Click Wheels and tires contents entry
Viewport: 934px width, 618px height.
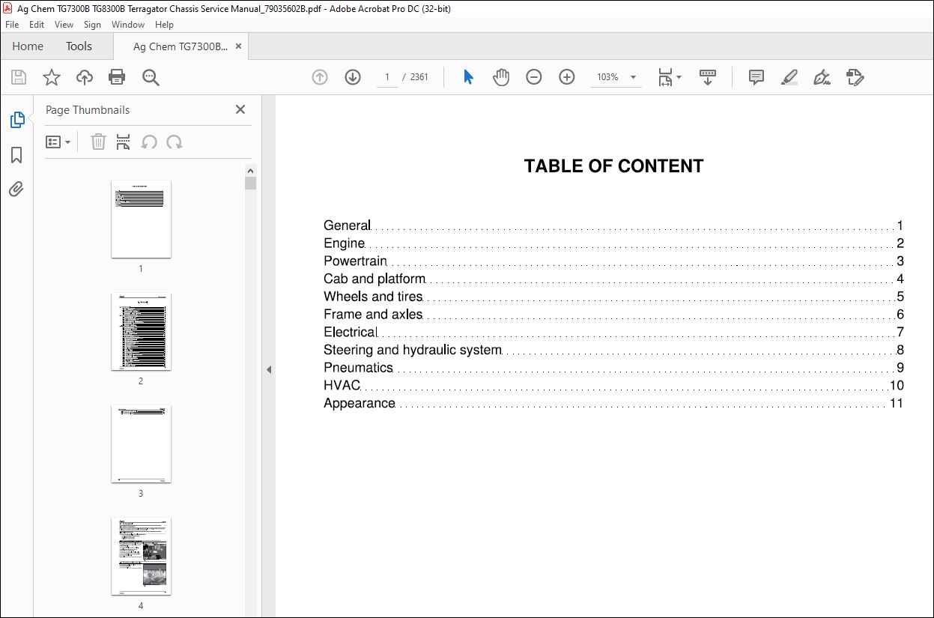click(x=613, y=297)
